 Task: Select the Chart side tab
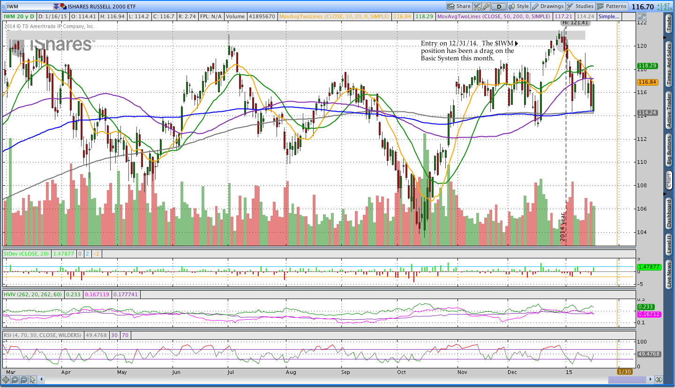pyautogui.click(x=669, y=180)
